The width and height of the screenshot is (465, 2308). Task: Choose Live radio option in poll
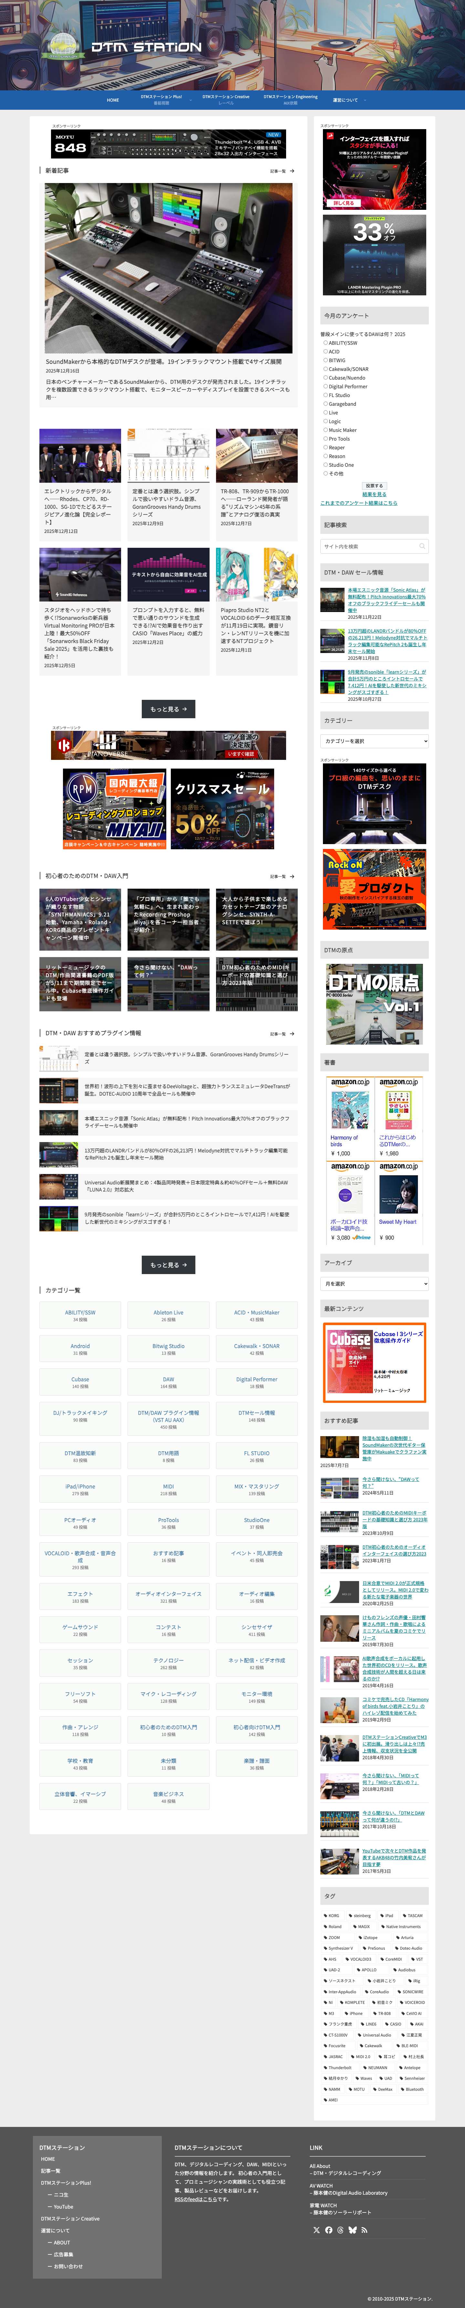[325, 412]
